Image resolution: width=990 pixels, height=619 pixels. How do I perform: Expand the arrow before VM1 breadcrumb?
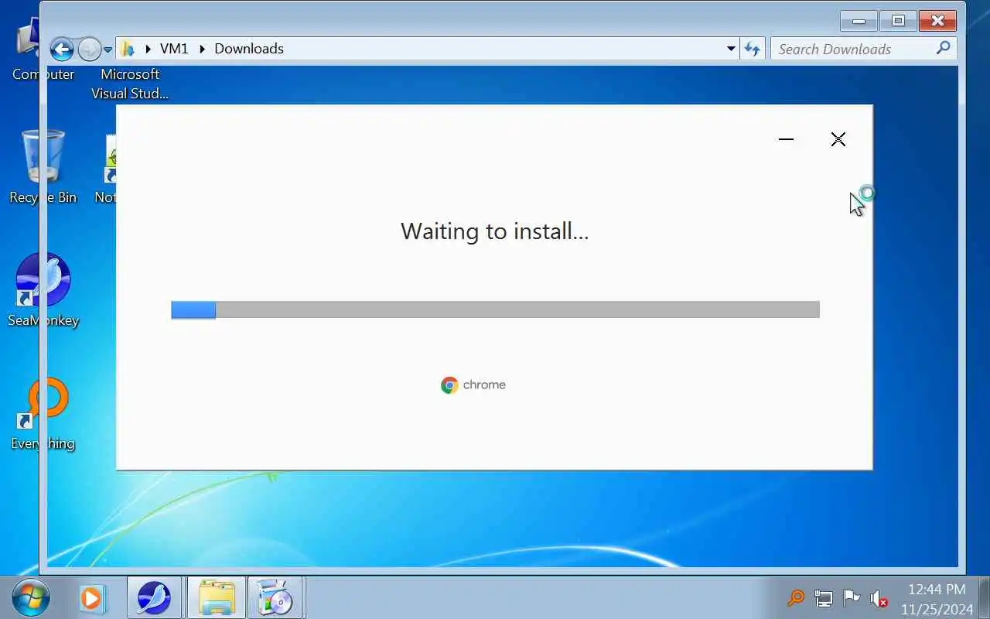(148, 49)
